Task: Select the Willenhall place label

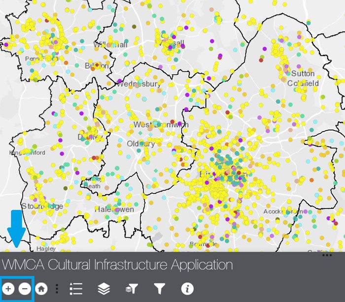Action: click(110, 45)
